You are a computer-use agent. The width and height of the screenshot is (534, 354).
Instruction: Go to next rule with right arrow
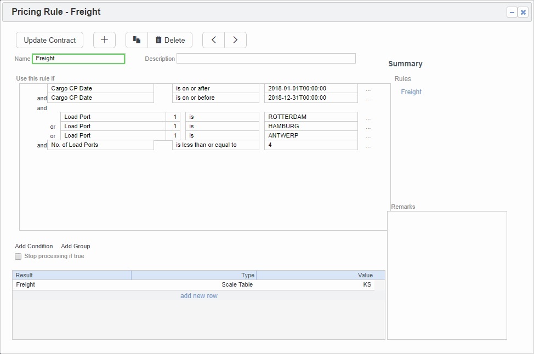235,40
